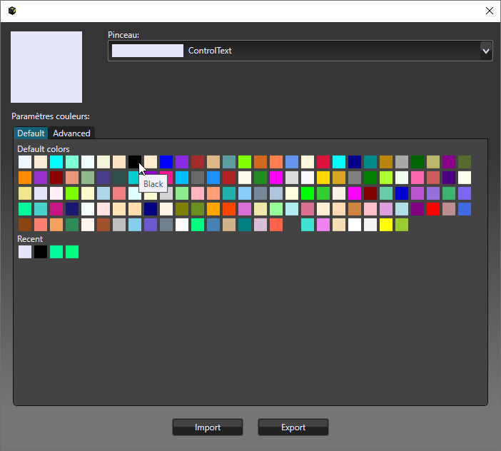The width and height of the screenshot is (501, 451).
Task: Click the Export button
Action: pos(293,427)
